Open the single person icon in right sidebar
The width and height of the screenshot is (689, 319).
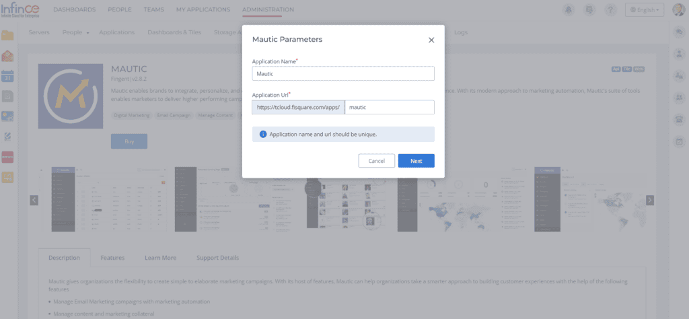[x=679, y=54]
